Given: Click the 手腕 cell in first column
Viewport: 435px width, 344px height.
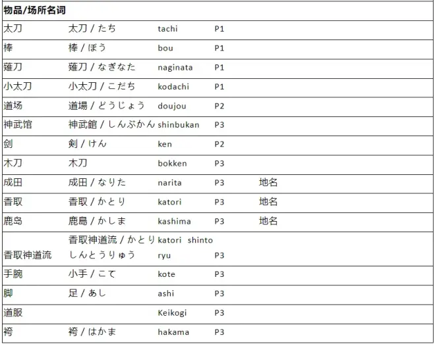Looking at the screenshot, I should (13, 274).
